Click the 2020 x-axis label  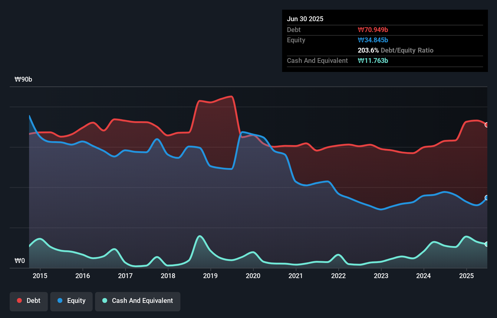[253, 276]
